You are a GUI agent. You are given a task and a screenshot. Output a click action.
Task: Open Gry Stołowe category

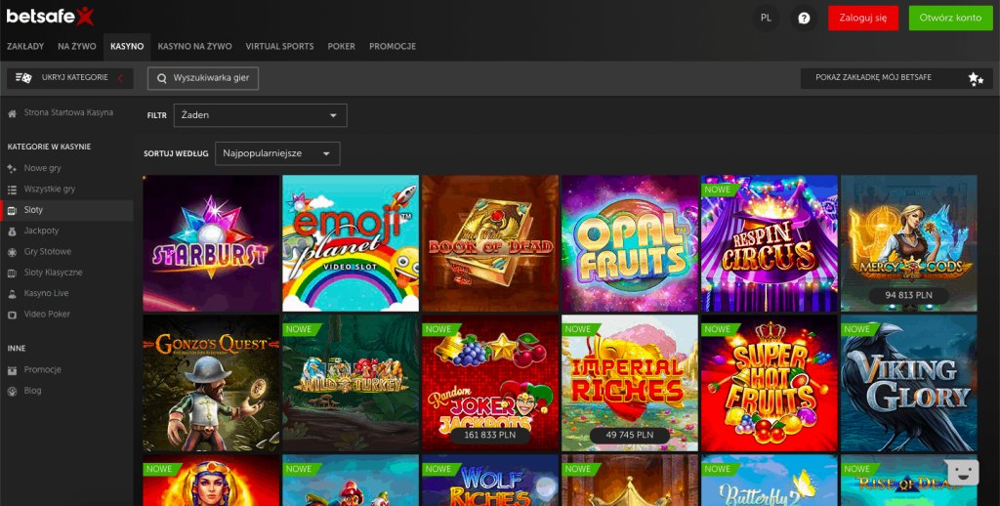pyautogui.click(x=47, y=252)
